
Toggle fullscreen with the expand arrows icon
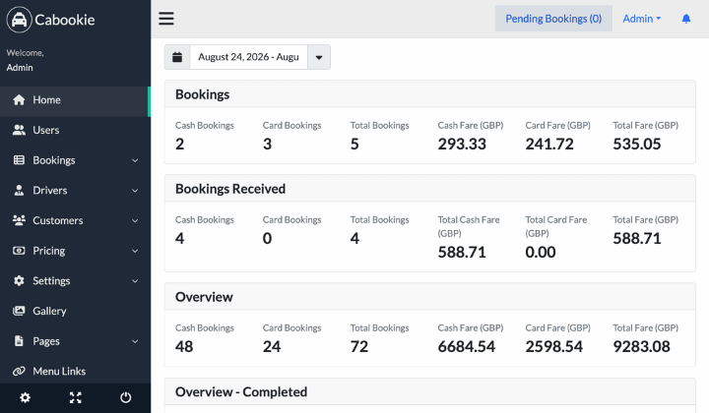pyautogui.click(x=76, y=397)
